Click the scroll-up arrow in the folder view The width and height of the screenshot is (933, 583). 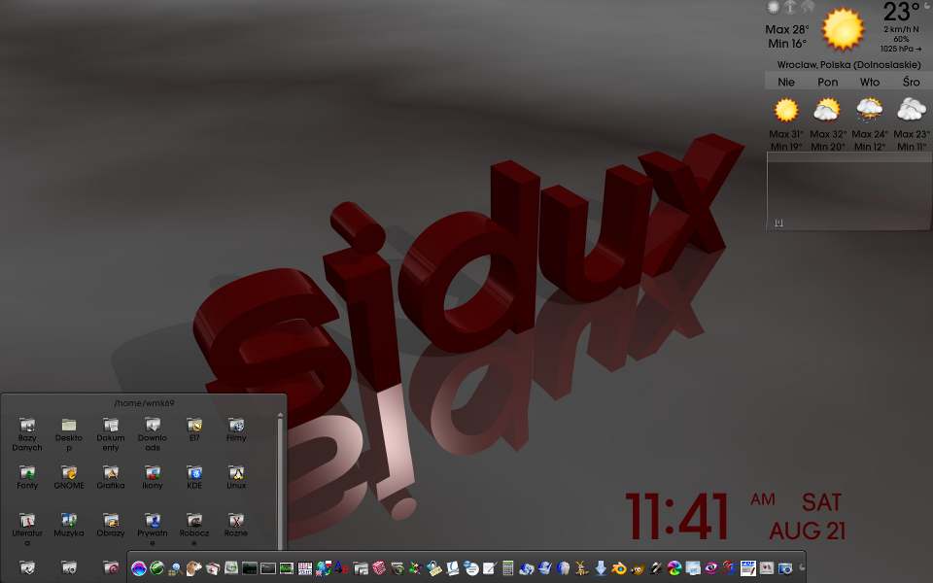(280, 415)
